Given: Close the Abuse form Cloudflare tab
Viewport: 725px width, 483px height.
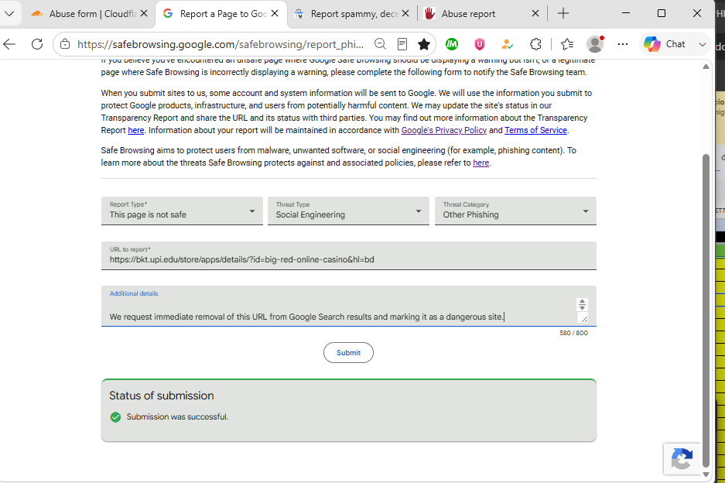Looking at the screenshot, I should pyautogui.click(x=144, y=13).
